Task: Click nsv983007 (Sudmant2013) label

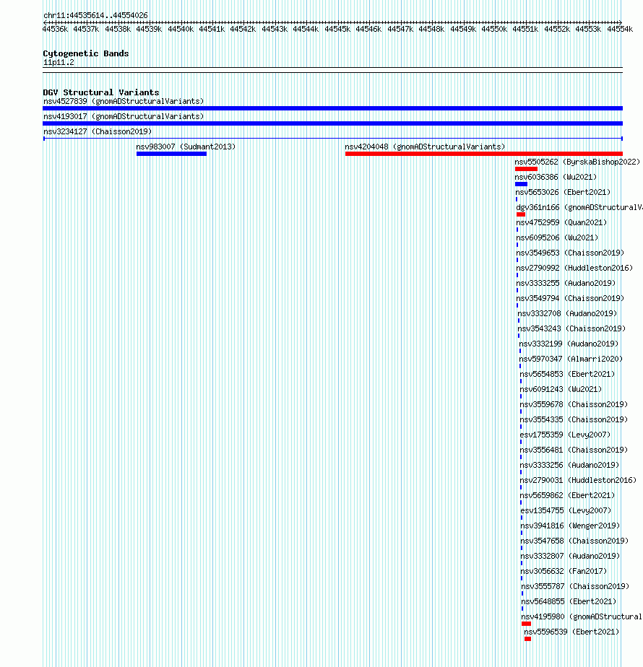Action: tap(186, 147)
